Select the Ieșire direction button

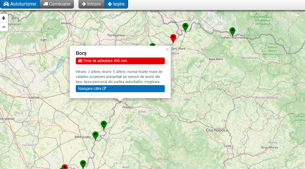tap(116, 4)
